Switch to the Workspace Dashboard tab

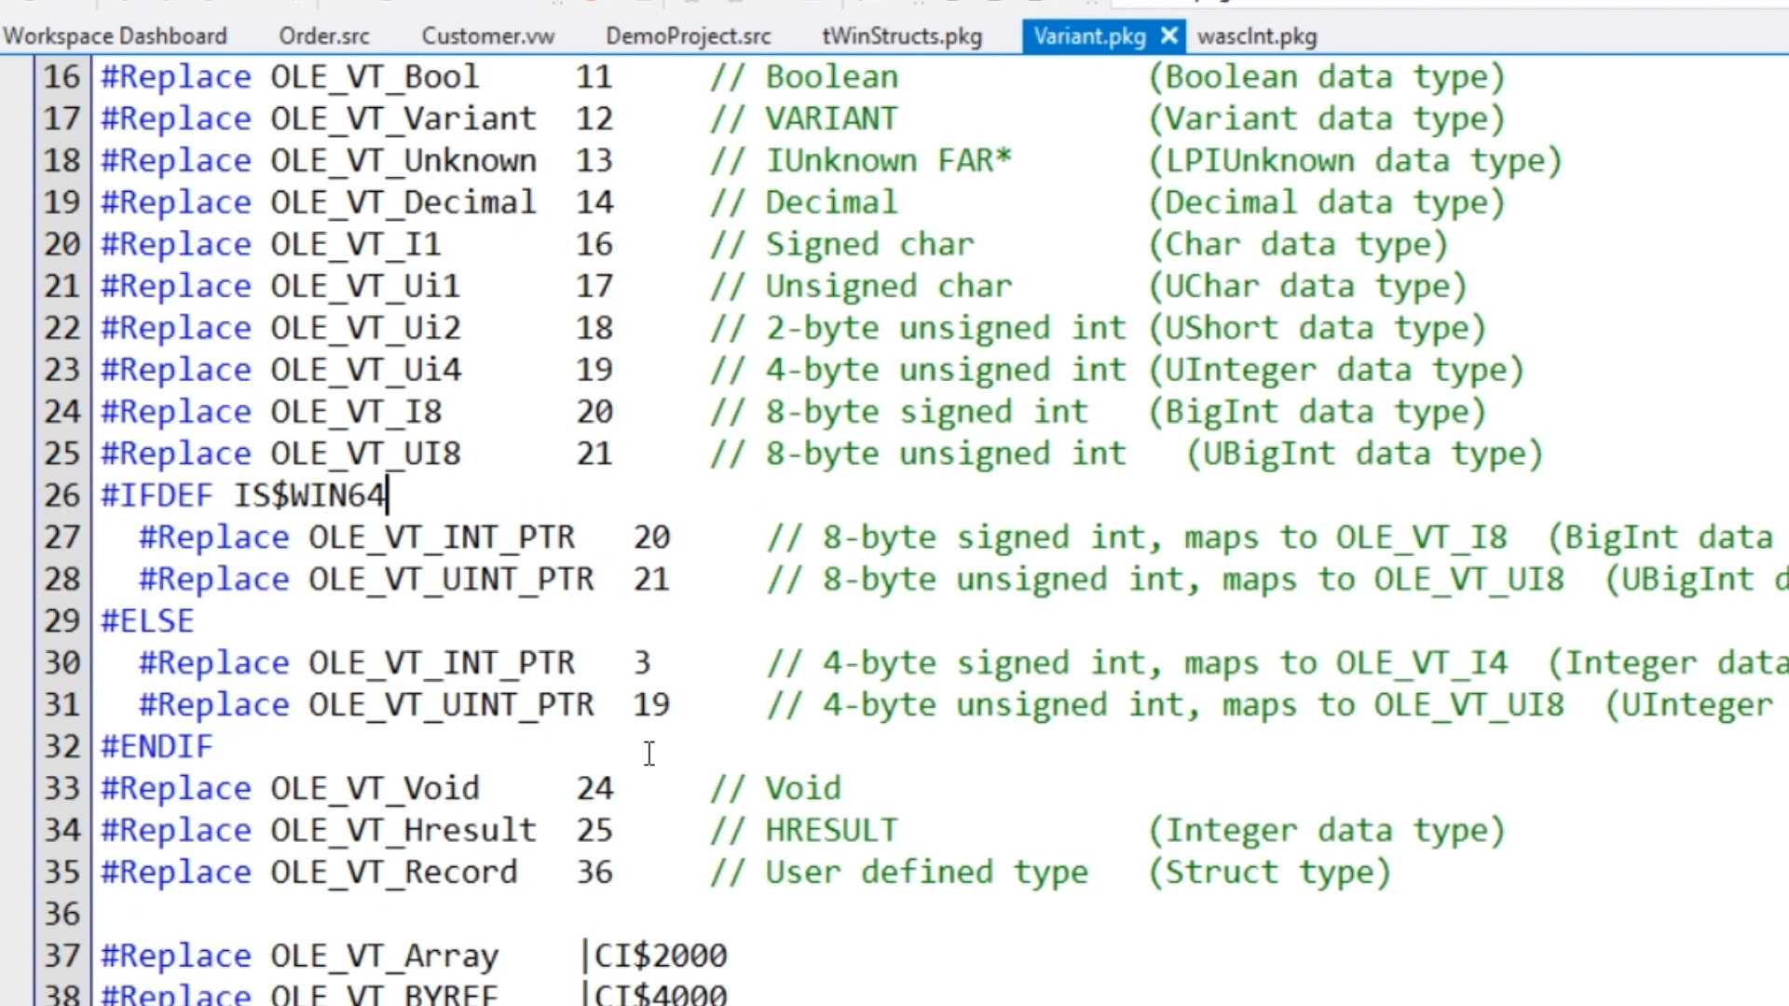click(x=115, y=36)
